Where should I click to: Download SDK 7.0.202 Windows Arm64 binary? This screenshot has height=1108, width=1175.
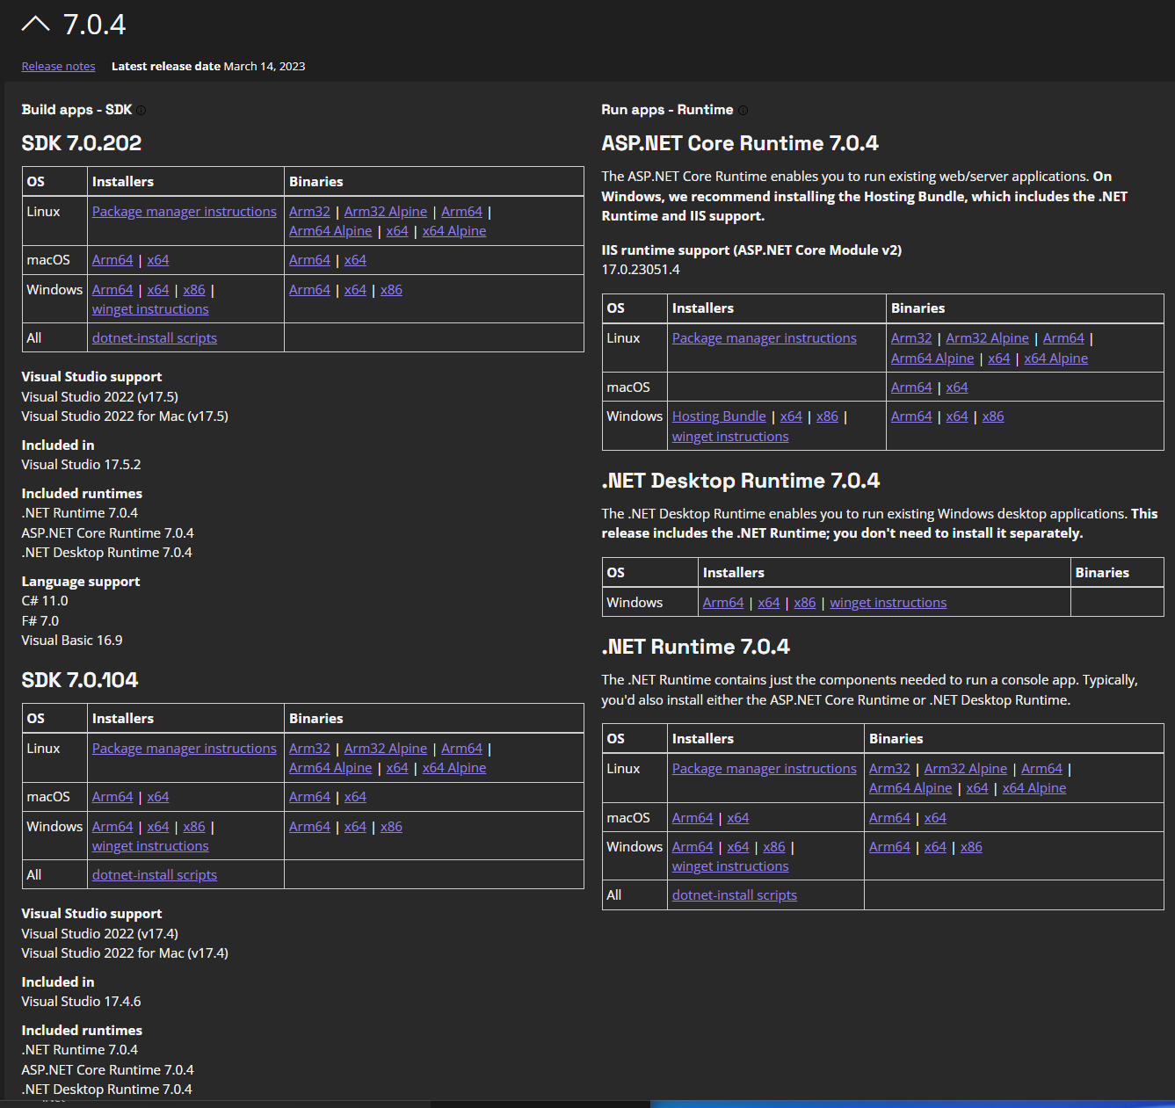click(309, 290)
